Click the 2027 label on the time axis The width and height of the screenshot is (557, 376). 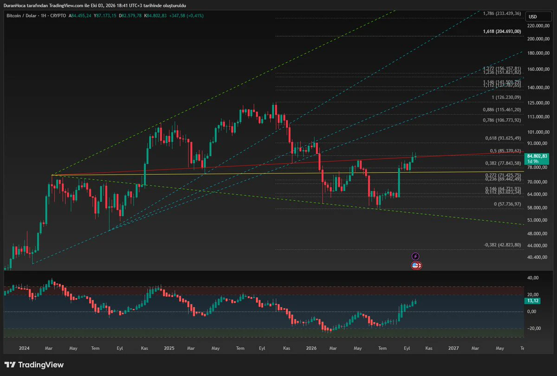453,348
